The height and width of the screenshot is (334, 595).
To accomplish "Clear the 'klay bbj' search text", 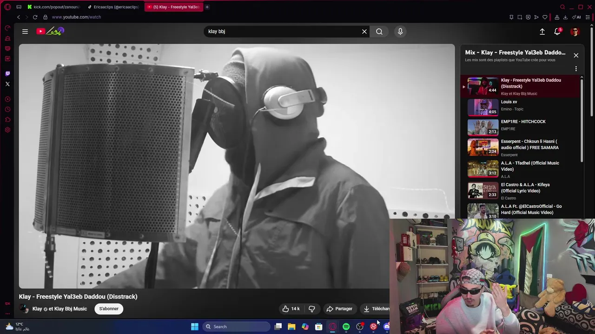I will [x=364, y=32].
